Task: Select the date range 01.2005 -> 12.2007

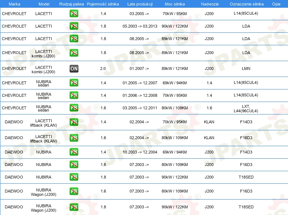Action: (140, 83)
